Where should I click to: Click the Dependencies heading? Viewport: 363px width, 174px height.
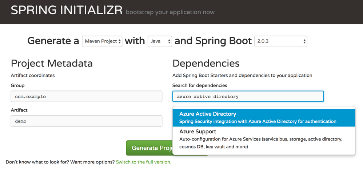[x=206, y=63]
